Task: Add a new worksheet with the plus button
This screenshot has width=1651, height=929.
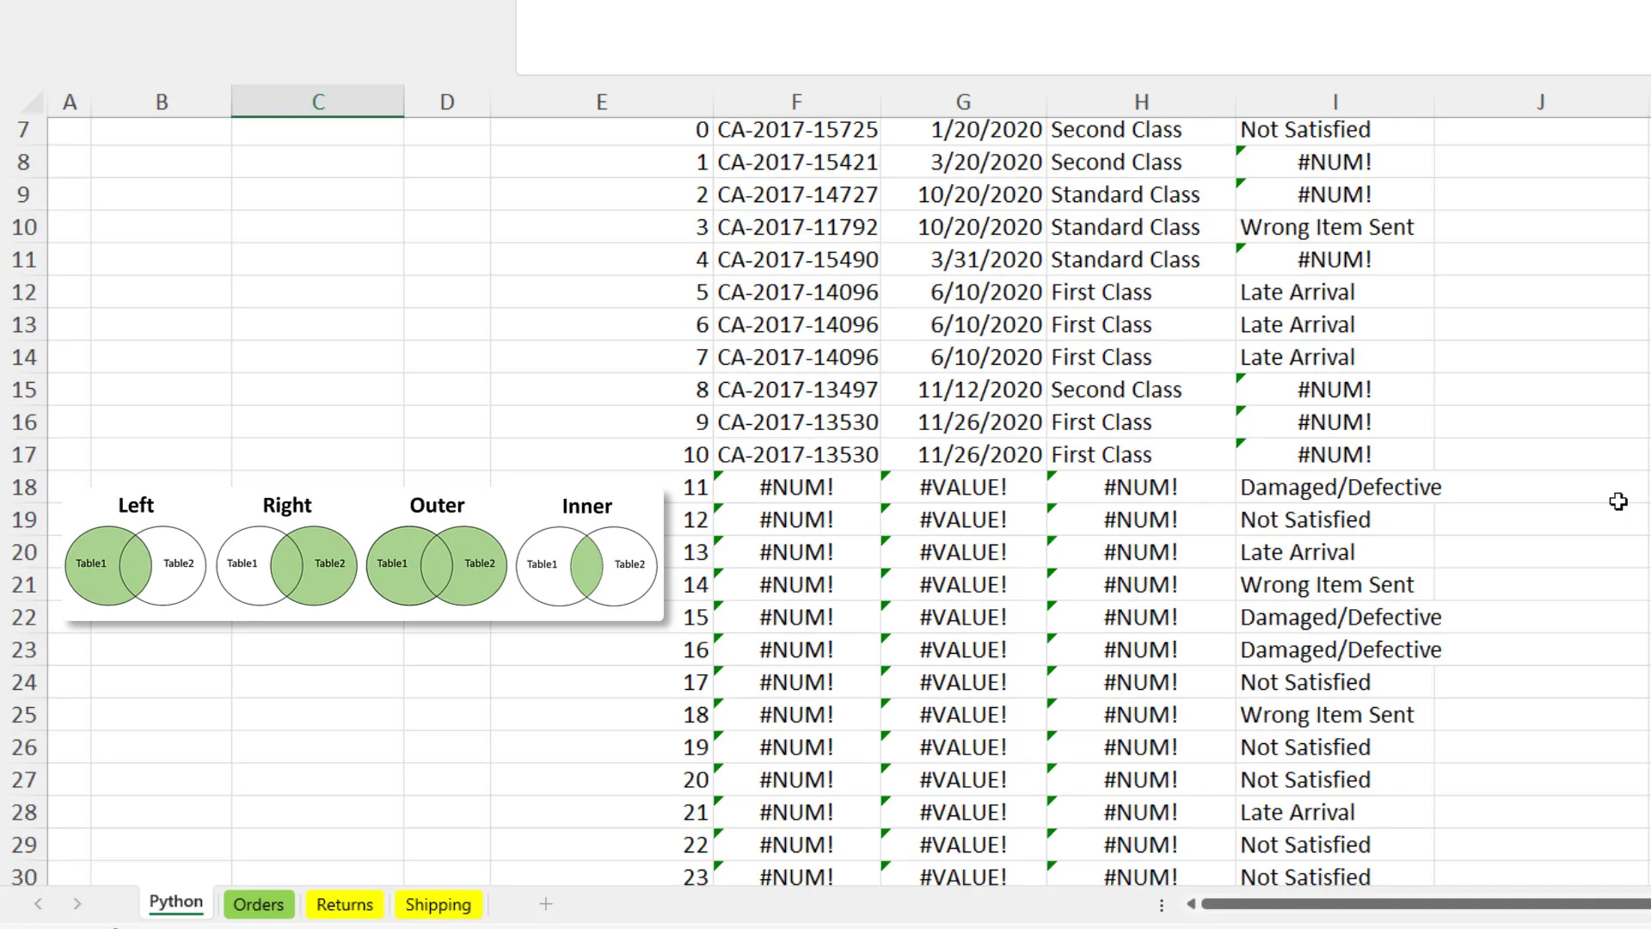Action: pos(546,904)
